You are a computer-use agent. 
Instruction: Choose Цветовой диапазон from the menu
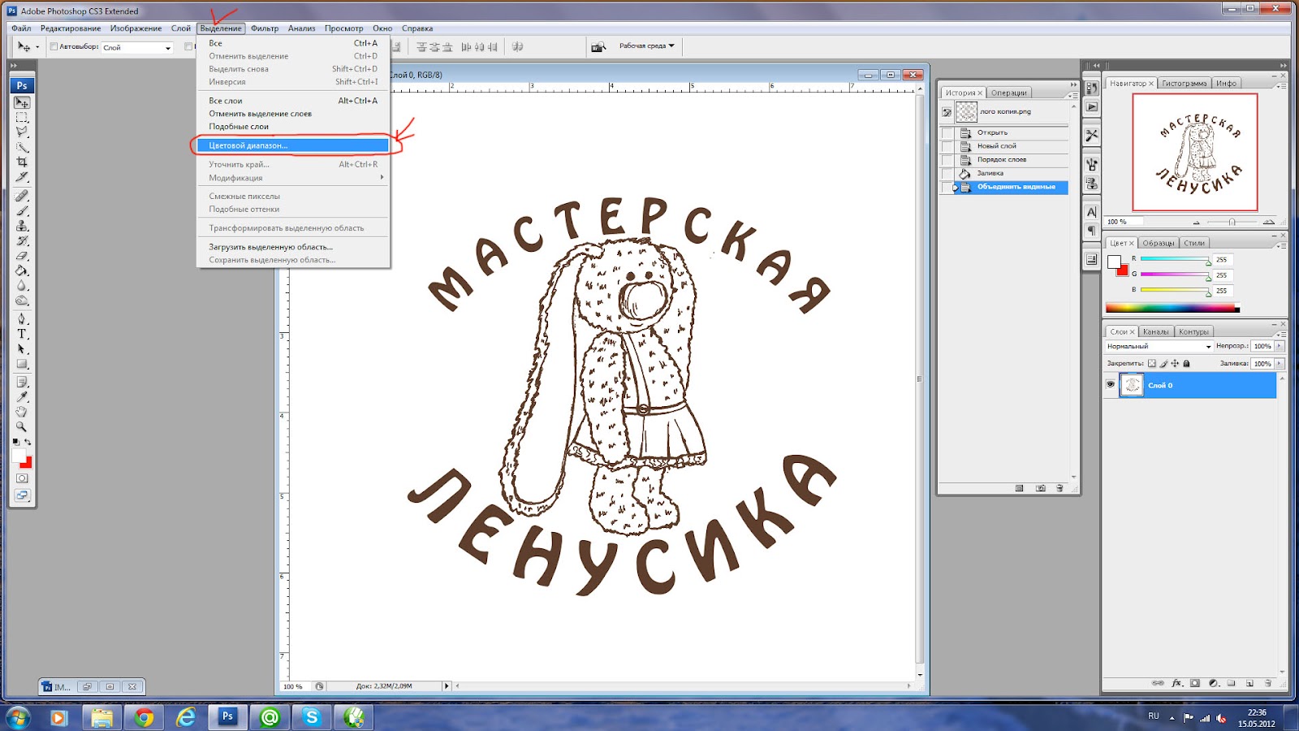coord(248,145)
